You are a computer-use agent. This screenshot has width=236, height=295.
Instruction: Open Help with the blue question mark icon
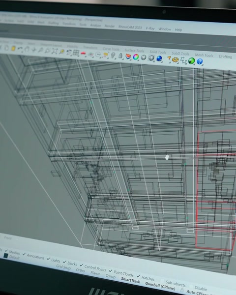(x=200, y=61)
